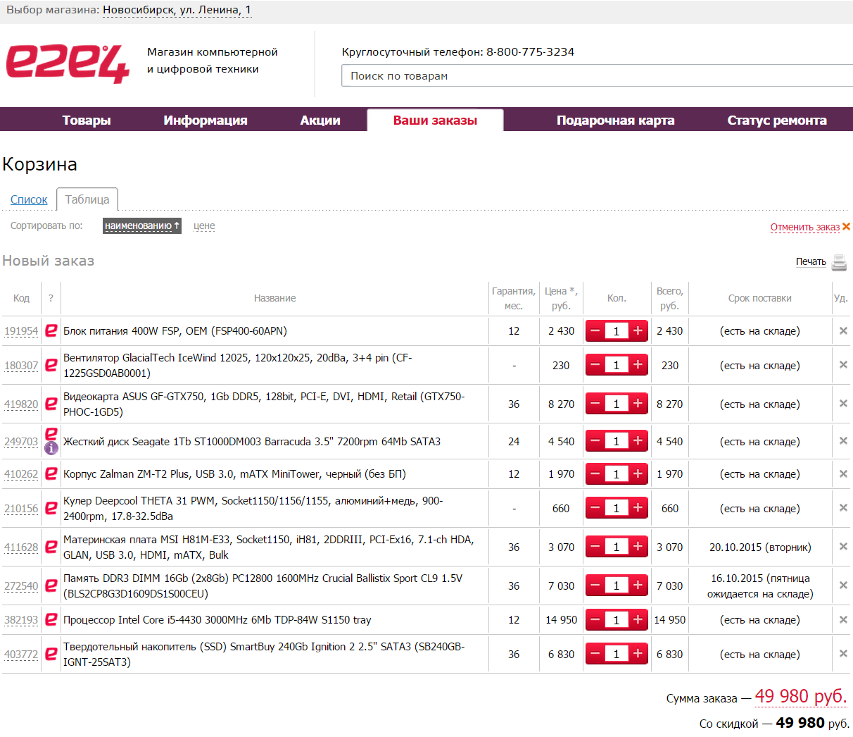
Task: Remove Кулер Deepcool THETA from cart
Action: pyautogui.click(x=843, y=508)
